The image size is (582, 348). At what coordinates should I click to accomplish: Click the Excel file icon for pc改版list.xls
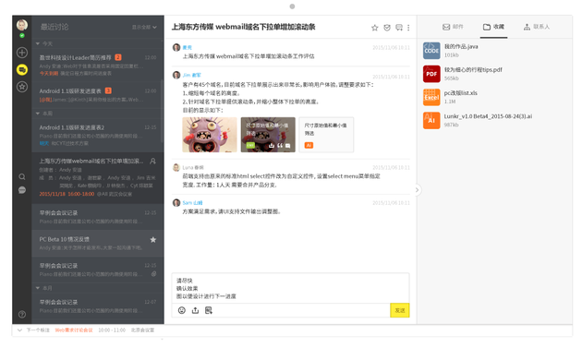tap(431, 97)
